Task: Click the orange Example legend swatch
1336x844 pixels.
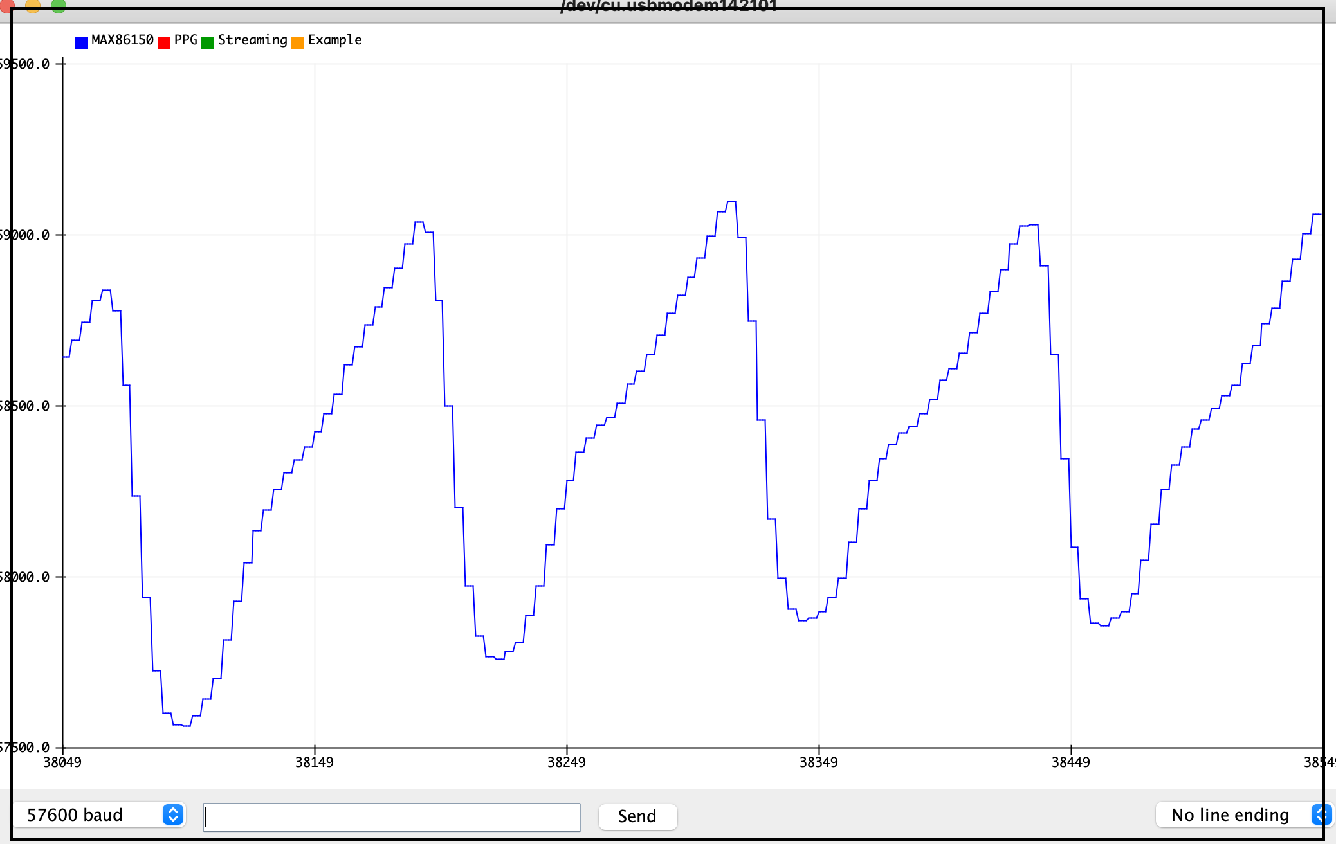Action: tap(298, 42)
